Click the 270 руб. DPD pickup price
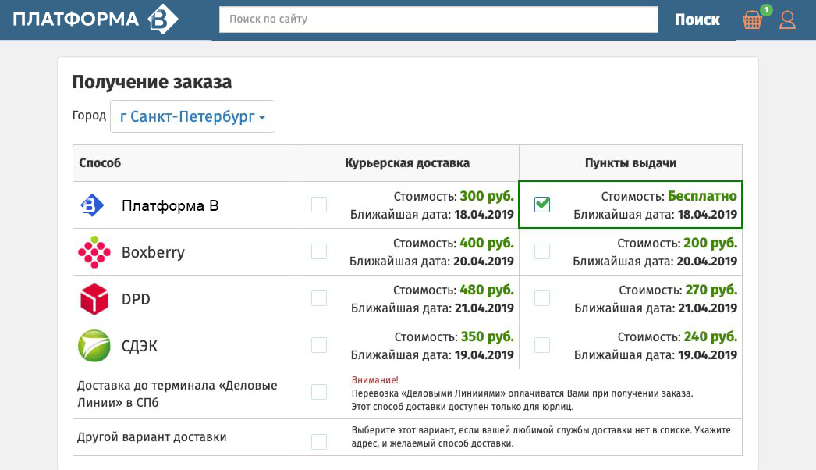 (711, 290)
